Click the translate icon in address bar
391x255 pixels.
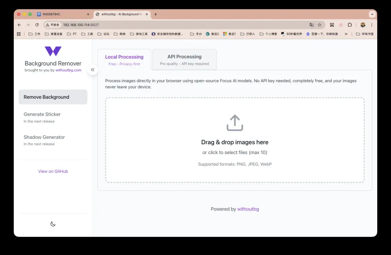(x=311, y=25)
